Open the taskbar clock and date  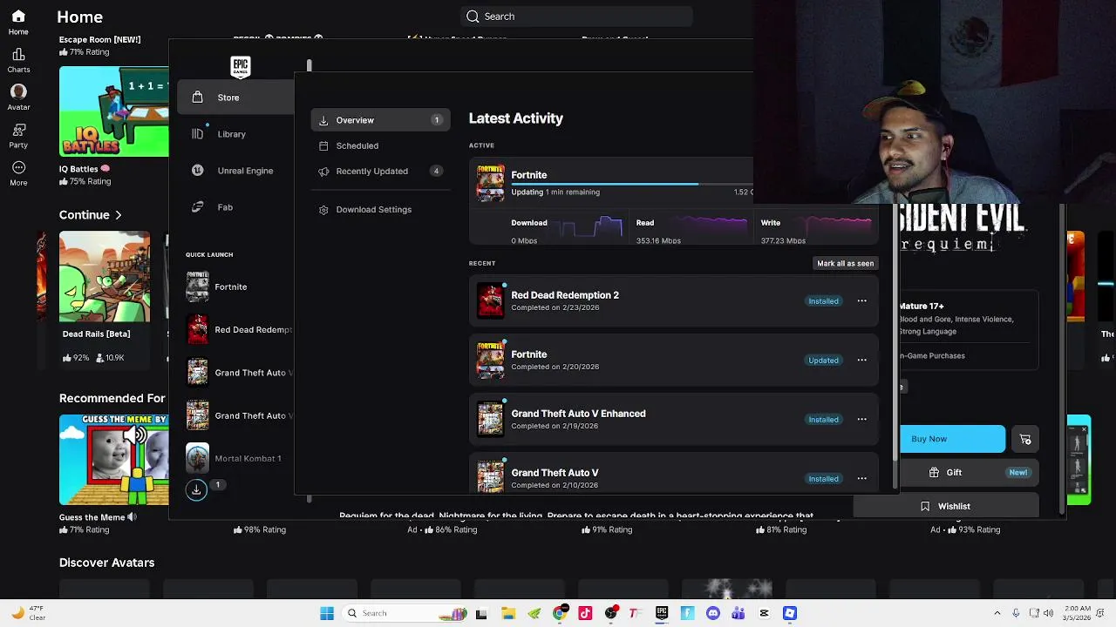coord(1077,613)
